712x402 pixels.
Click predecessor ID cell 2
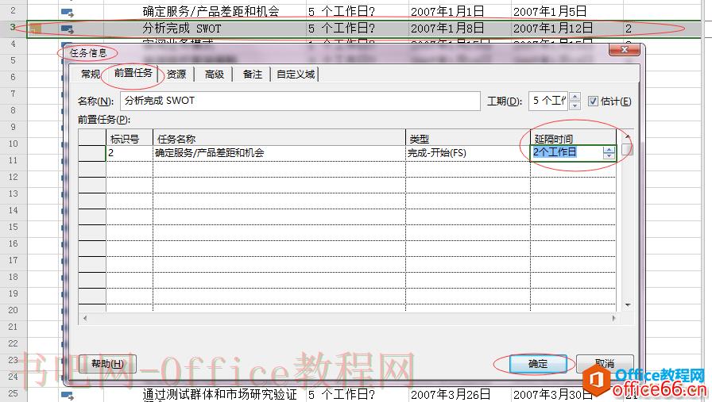coord(129,153)
